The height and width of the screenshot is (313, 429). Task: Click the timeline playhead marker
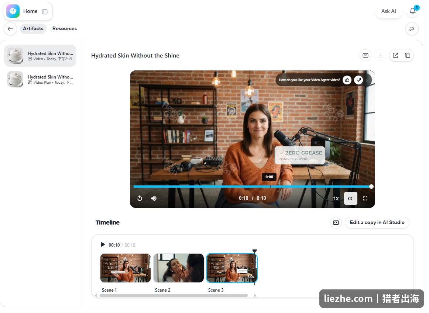254,251
